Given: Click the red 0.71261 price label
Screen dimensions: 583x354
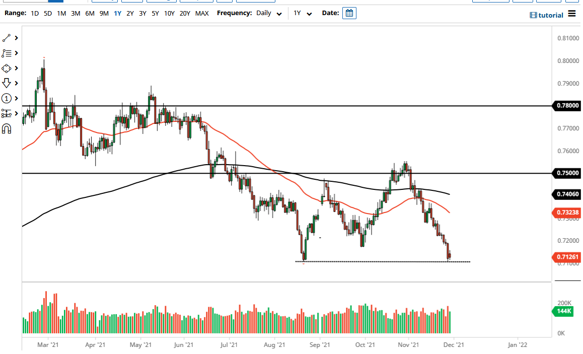Looking at the screenshot, I should (x=566, y=257).
